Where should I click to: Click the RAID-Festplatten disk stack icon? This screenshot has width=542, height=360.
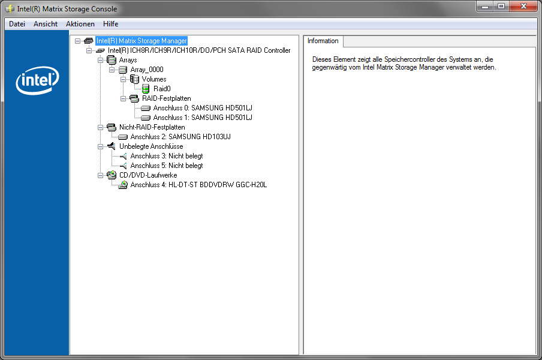pyautogui.click(x=134, y=98)
